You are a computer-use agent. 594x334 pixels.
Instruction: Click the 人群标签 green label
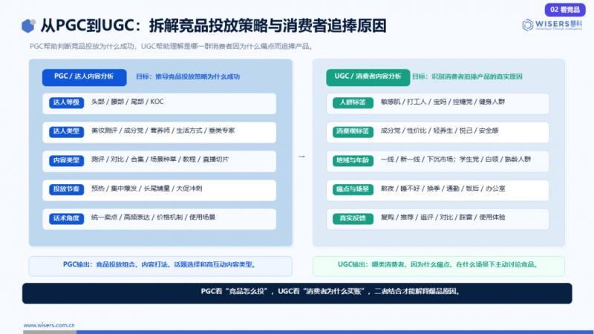[353, 102]
